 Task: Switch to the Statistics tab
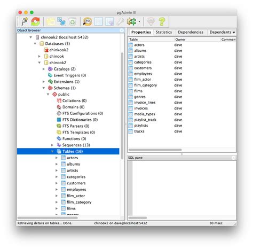point(164,32)
